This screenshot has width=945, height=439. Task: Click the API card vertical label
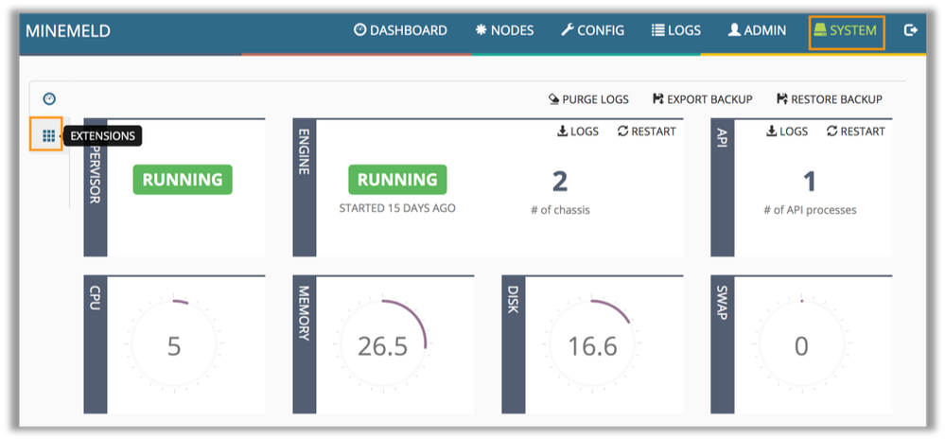723,137
